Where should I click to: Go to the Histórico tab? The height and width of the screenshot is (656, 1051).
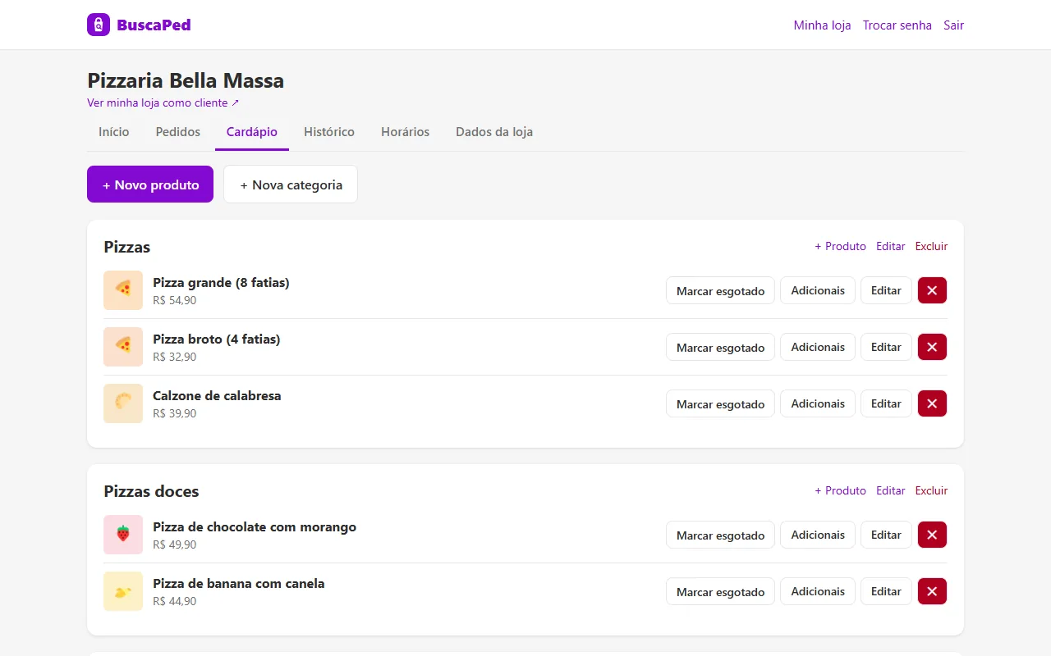pyautogui.click(x=329, y=132)
